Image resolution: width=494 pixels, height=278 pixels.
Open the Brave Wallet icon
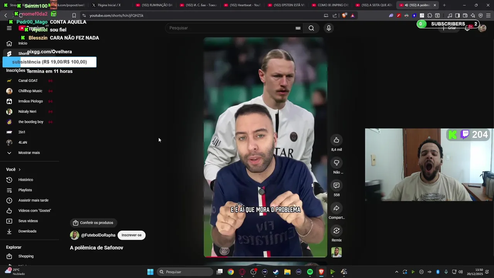click(x=465, y=15)
